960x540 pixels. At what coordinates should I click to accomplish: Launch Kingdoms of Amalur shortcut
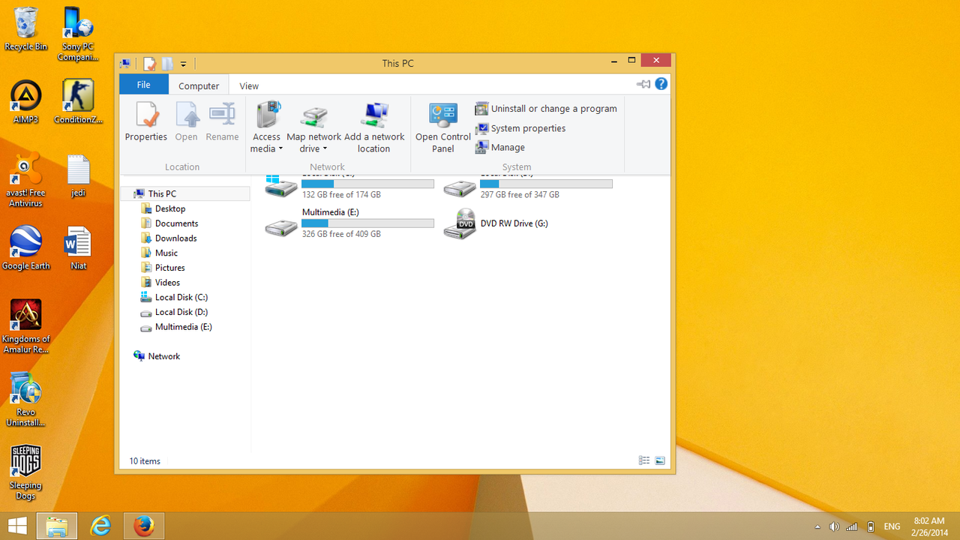(26, 327)
